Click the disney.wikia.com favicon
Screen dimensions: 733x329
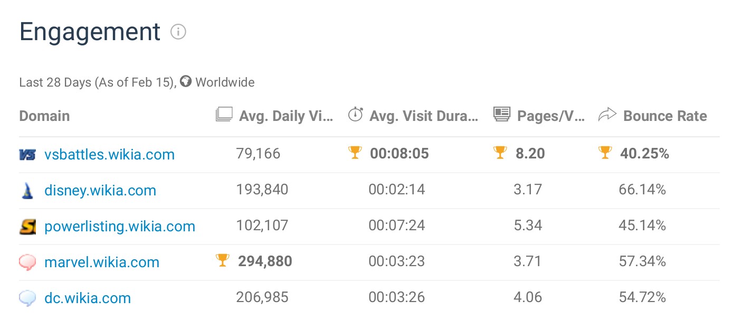27,191
